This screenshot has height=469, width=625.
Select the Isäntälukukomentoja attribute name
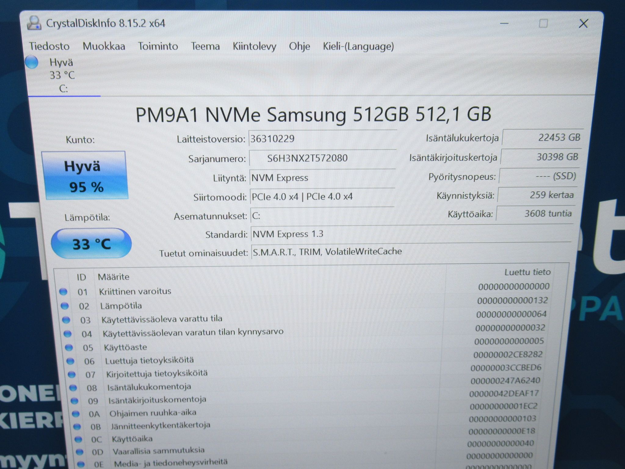coord(149,387)
